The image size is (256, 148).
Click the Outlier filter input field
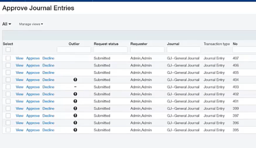pyautogui.click(x=74, y=50)
